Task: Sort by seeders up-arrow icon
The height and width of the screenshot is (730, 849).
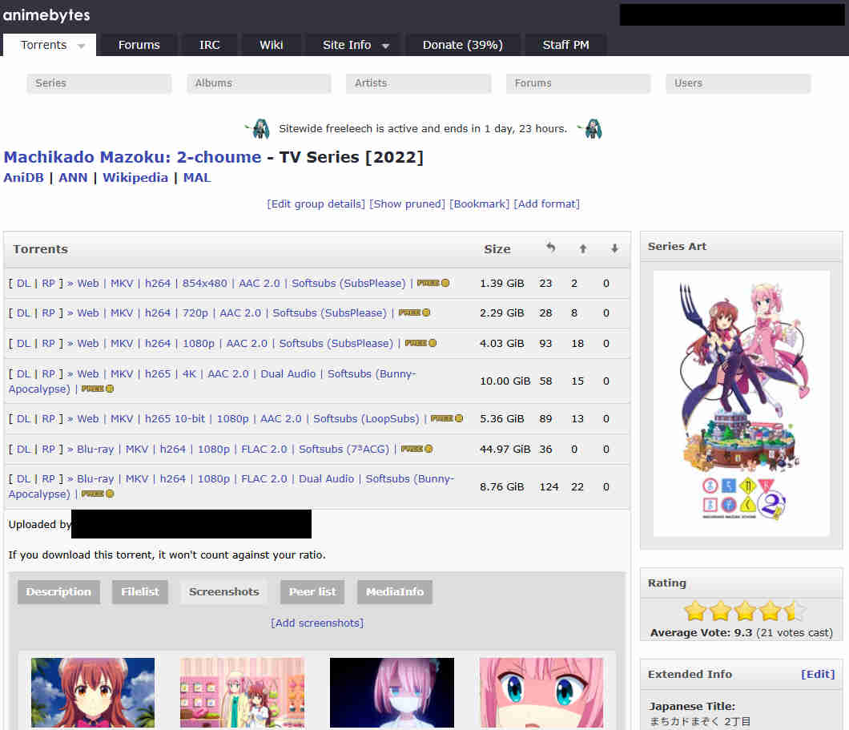Action: (582, 248)
